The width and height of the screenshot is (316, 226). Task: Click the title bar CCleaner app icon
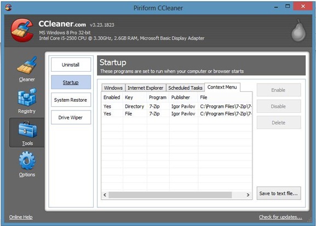click(x=8, y=8)
